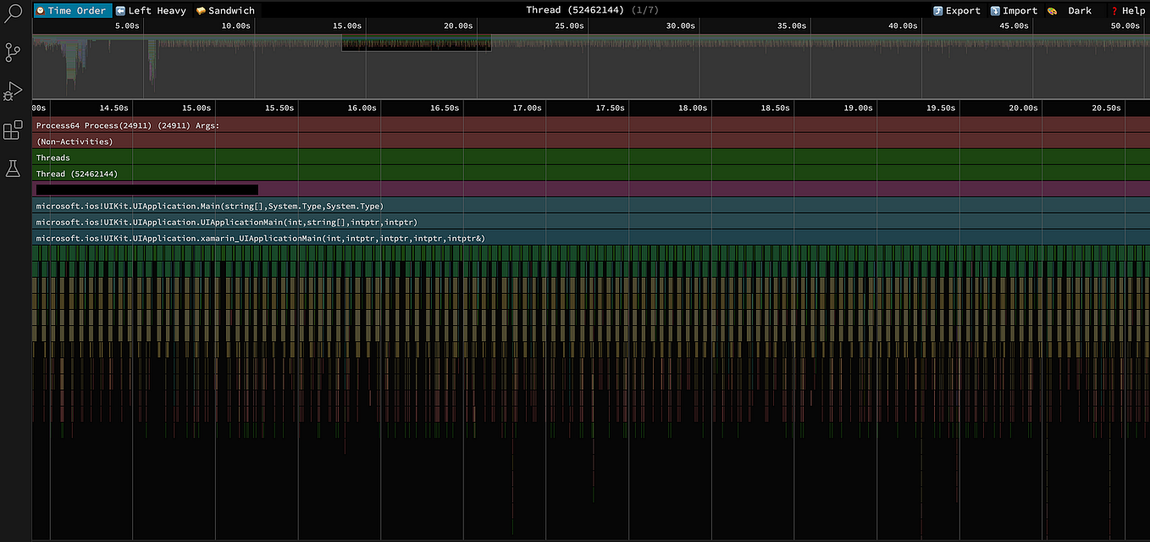
Task: Click the clock icon on Time Order
Action: click(39, 10)
